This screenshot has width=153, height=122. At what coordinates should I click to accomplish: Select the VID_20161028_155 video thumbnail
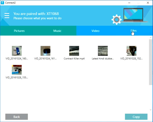(x=17, y=70)
